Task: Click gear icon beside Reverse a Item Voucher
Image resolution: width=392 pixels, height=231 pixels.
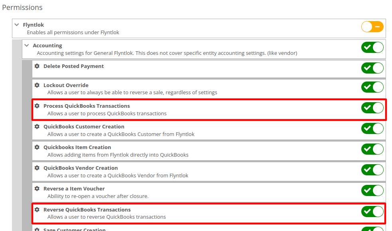Action: tap(37, 188)
